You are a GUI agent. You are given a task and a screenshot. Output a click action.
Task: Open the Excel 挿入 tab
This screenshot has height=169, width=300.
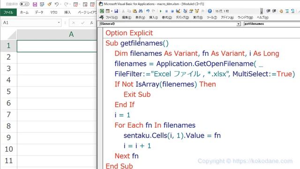(67, 12)
